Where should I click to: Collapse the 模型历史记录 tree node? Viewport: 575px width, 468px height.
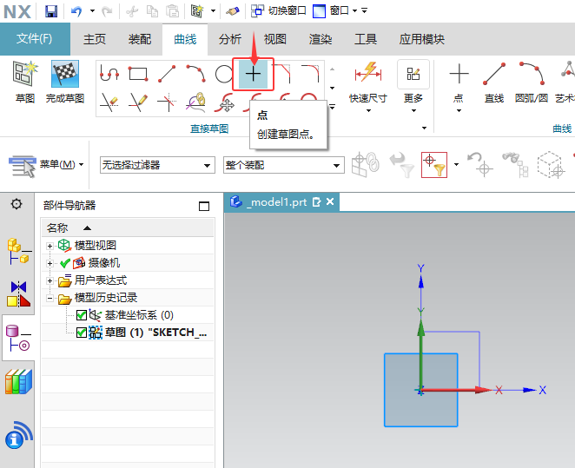(50, 298)
